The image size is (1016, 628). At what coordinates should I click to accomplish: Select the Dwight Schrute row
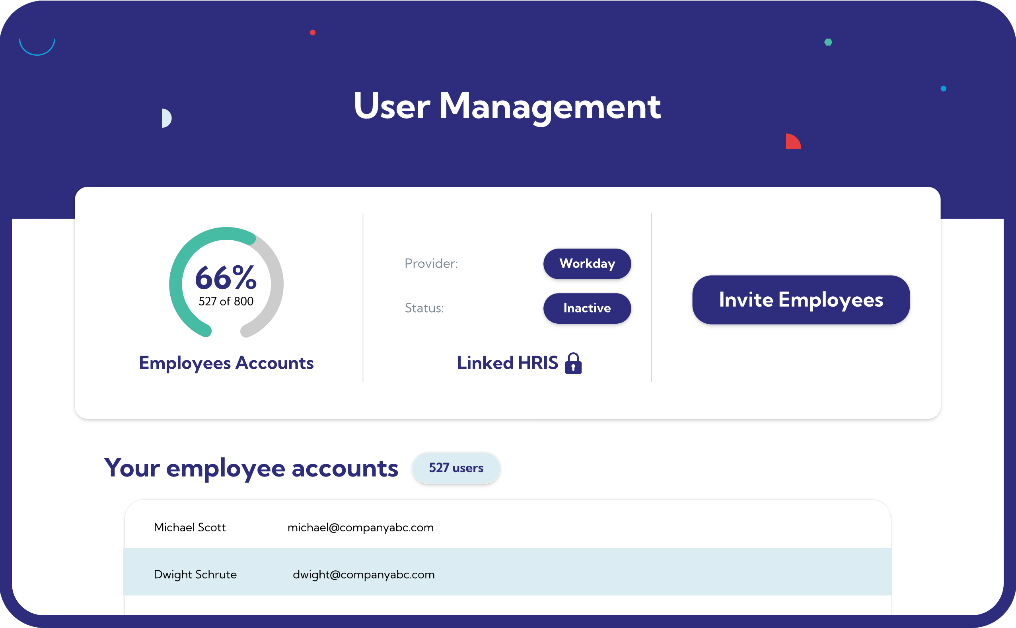point(507,574)
